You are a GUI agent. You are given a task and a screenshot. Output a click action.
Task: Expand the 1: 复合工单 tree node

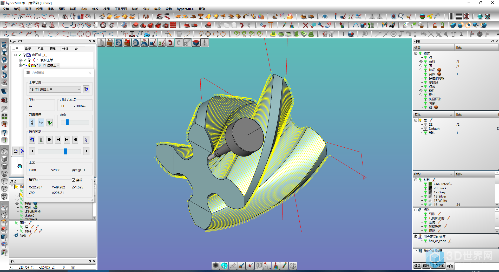coord(20,60)
